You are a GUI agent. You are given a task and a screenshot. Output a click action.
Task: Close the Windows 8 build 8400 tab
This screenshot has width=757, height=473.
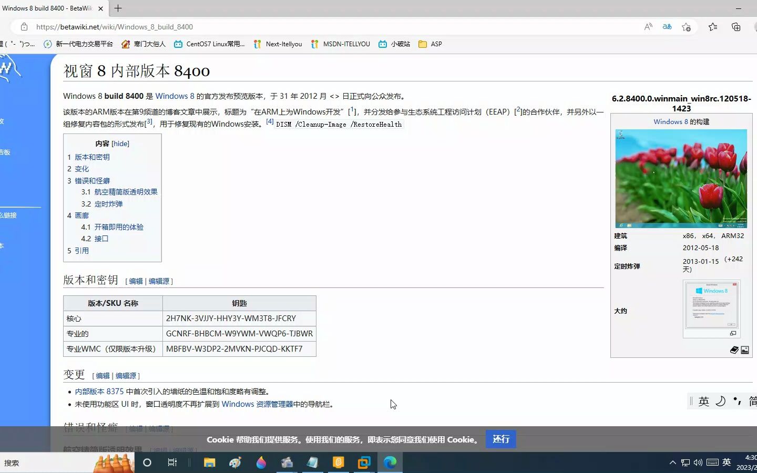[x=100, y=8]
